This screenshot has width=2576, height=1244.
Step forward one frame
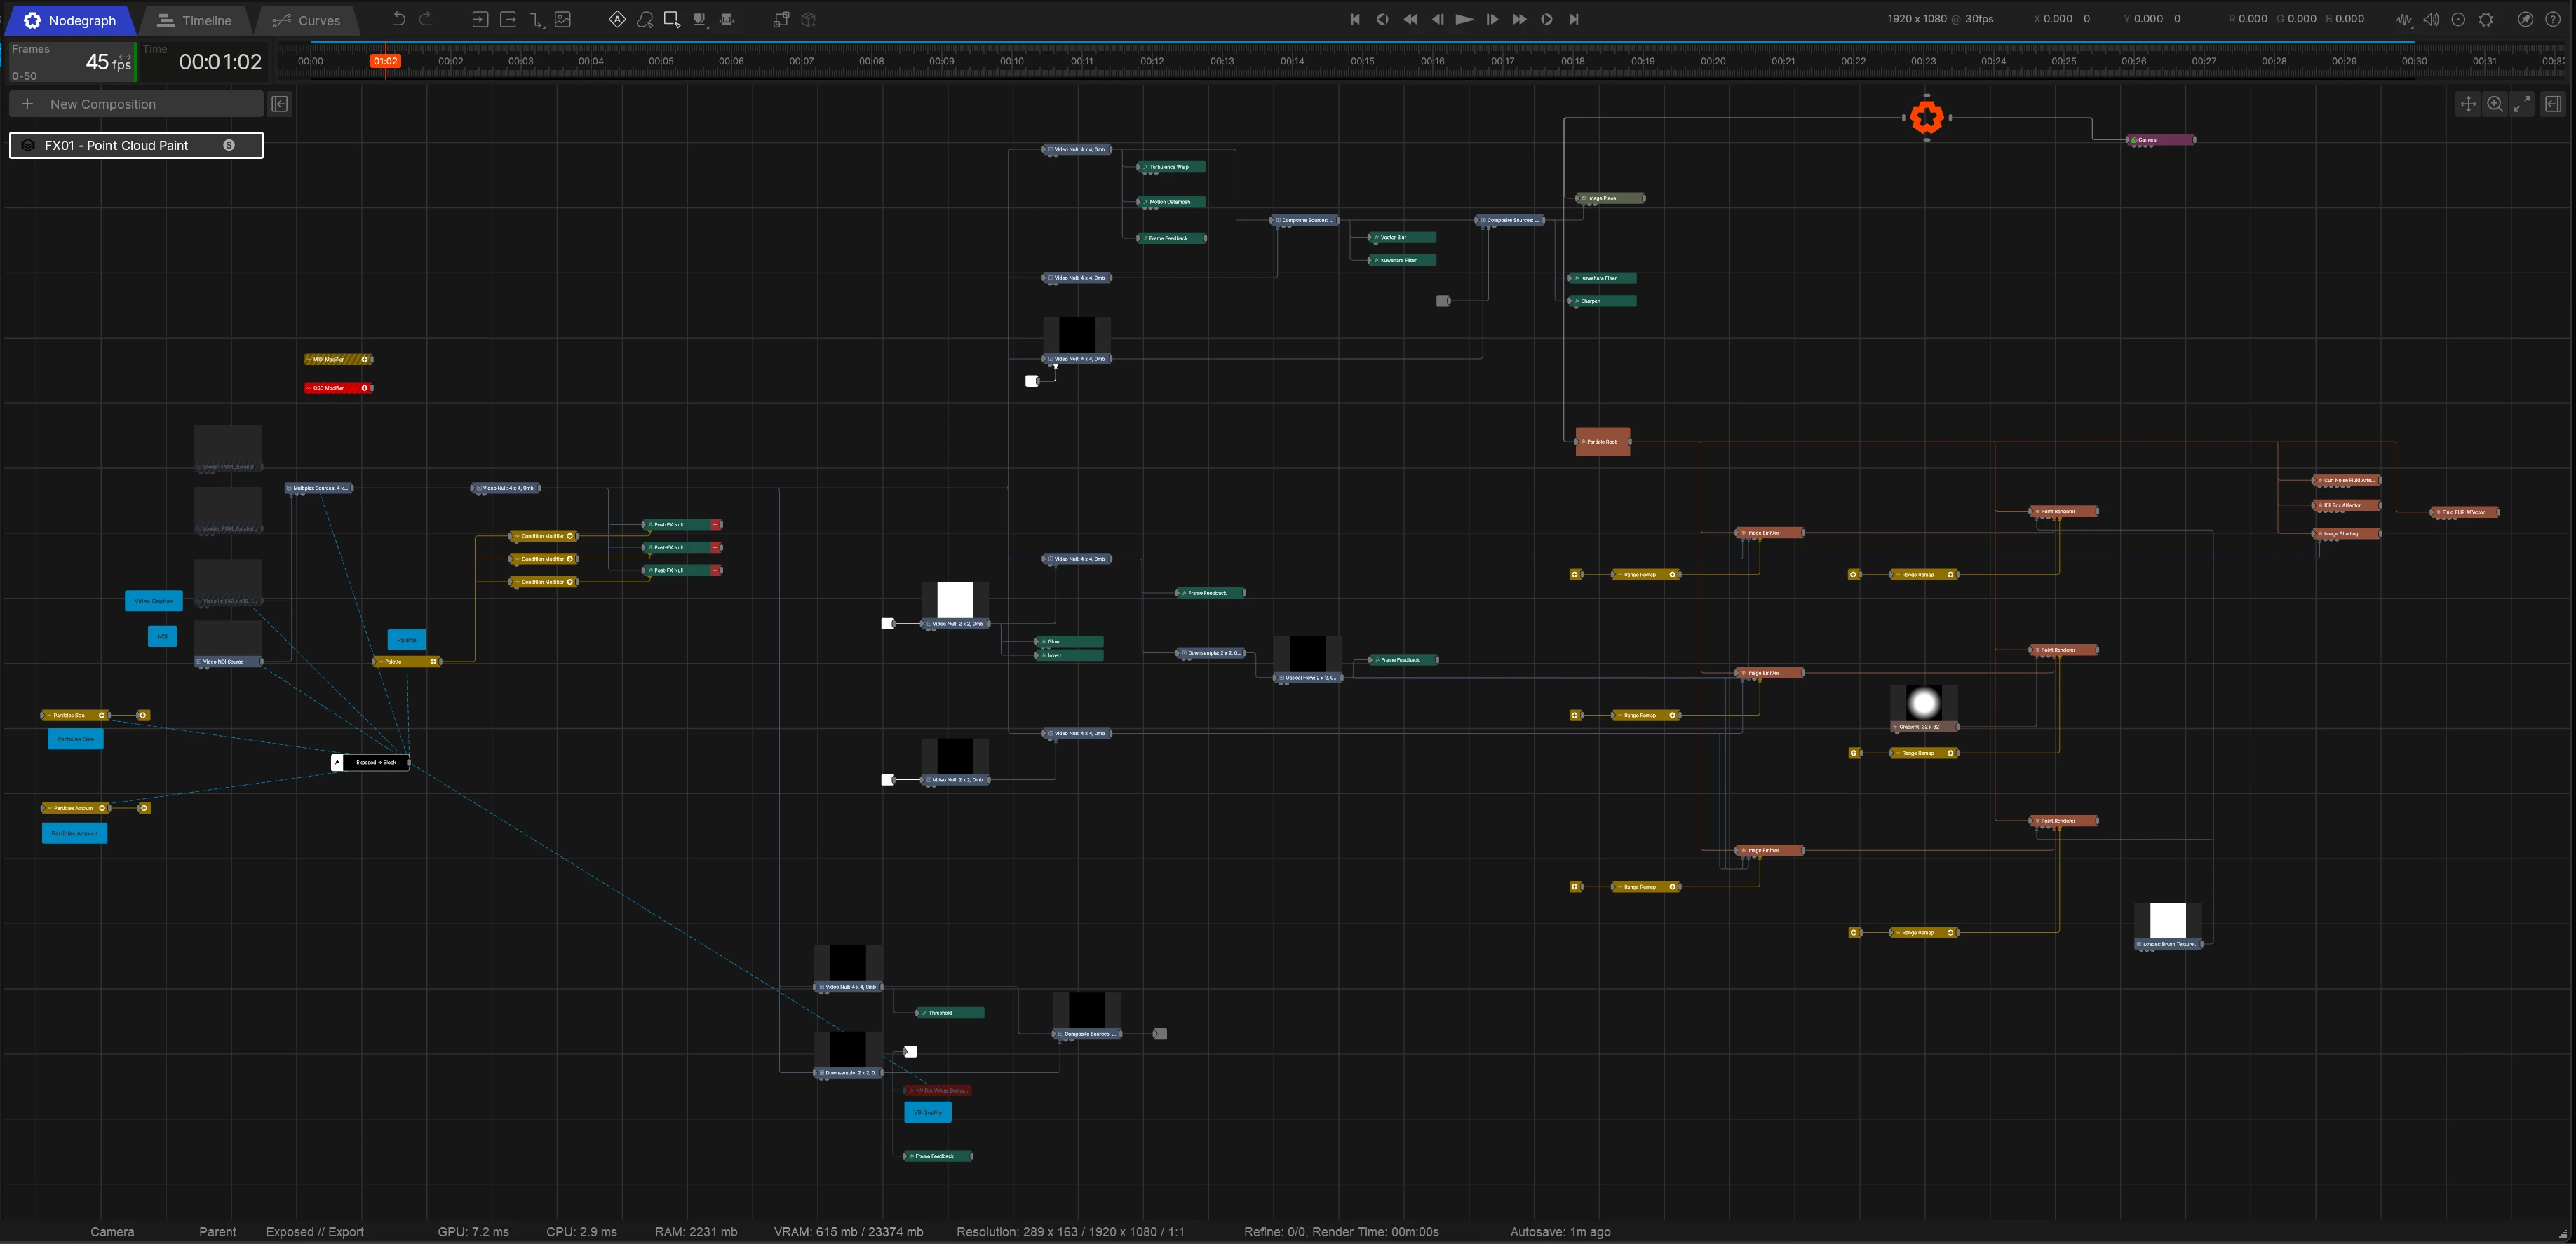(1492, 19)
